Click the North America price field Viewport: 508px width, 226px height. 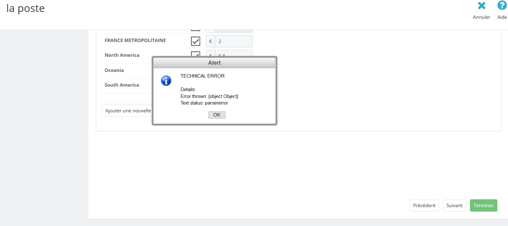click(x=234, y=53)
